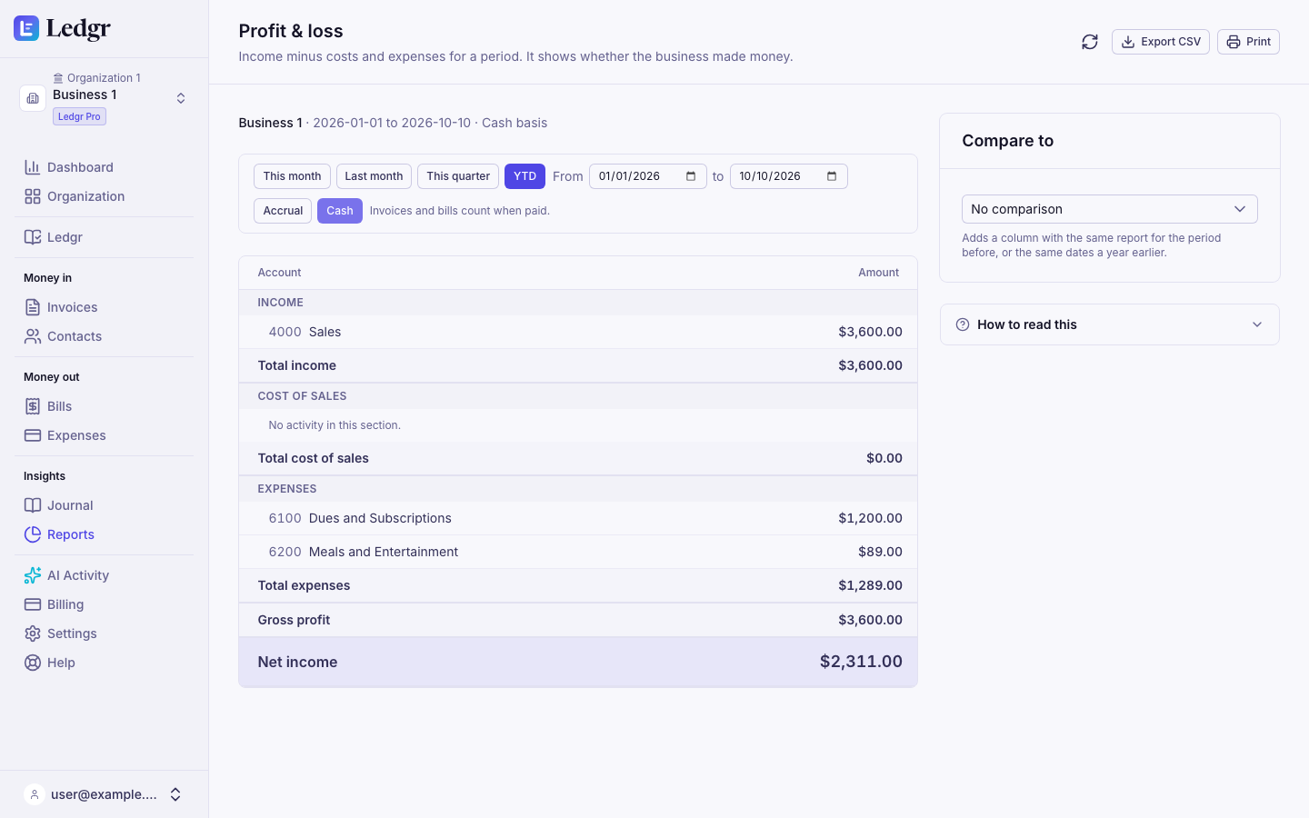Select the This month period
Viewport: 1309px width, 818px height.
(292, 176)
